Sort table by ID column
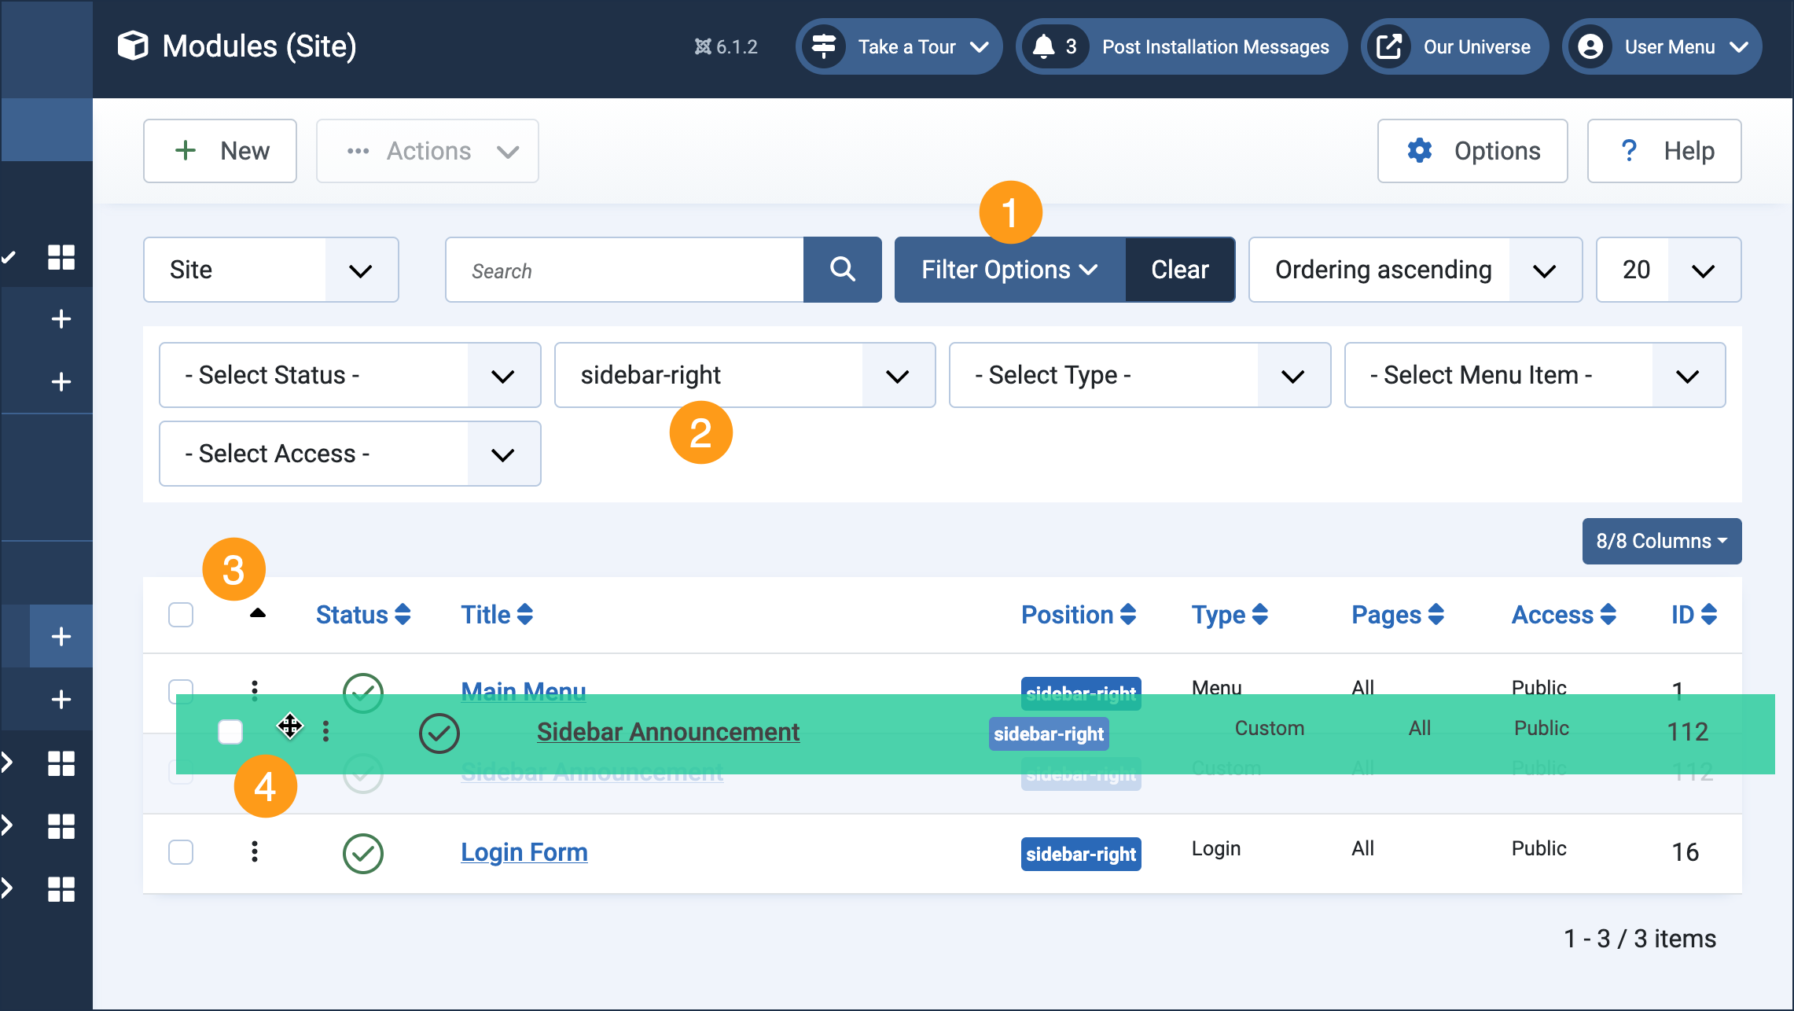The width and height of the screenshot is (1794, 1011). click(1694, 615)
